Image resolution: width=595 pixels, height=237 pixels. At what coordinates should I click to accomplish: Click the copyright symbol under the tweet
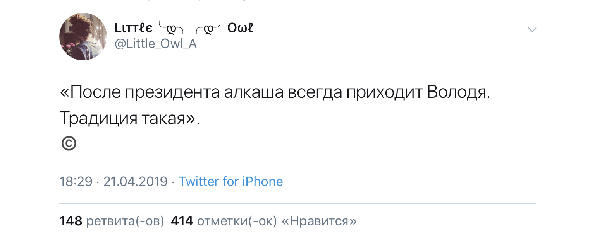point(69,144)
